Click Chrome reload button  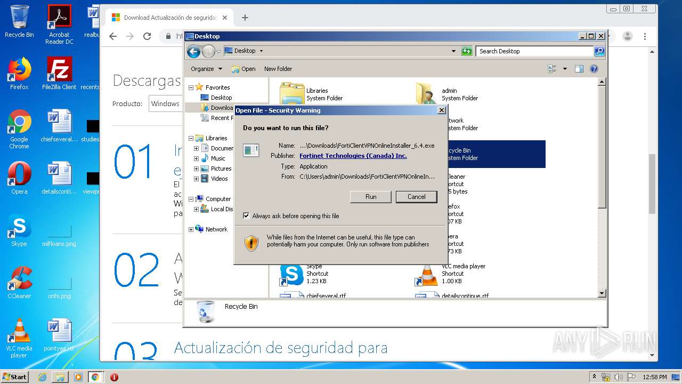[x=147, y=36]
